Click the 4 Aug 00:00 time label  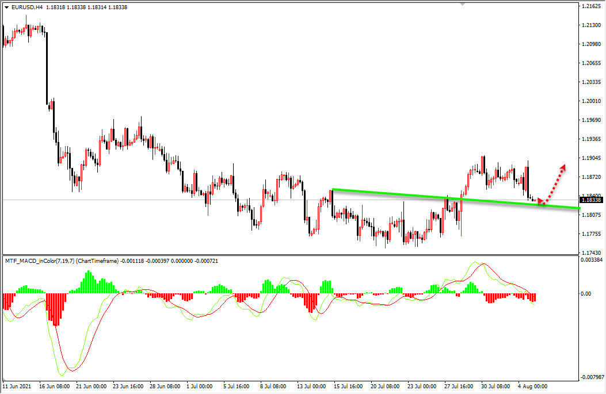532,387
